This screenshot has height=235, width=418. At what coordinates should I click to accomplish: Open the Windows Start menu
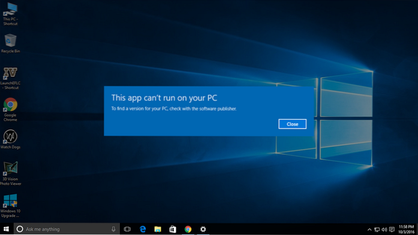pos(6,229)
